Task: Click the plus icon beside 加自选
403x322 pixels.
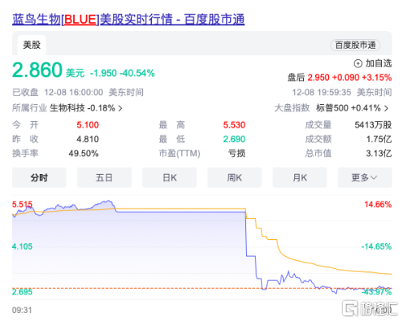Action: point(358,63)
